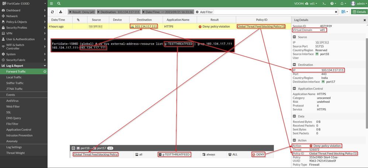The image size is (368, 168).
Task: Collapse the Source section in Log Details
Action: point(294,37)
